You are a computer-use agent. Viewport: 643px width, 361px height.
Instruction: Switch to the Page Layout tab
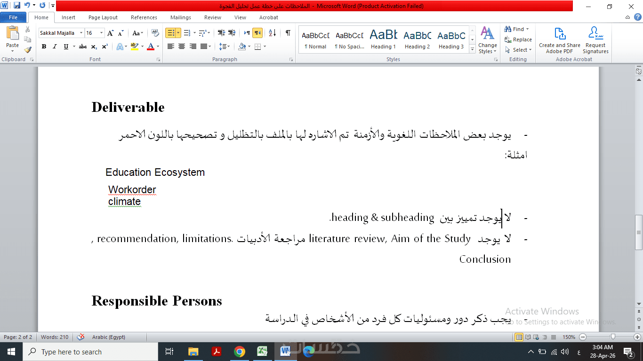click(103, 17)
